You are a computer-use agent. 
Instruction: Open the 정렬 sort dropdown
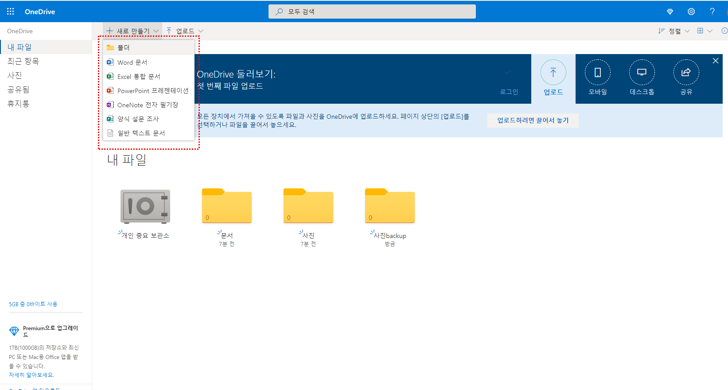coord(674,31)
